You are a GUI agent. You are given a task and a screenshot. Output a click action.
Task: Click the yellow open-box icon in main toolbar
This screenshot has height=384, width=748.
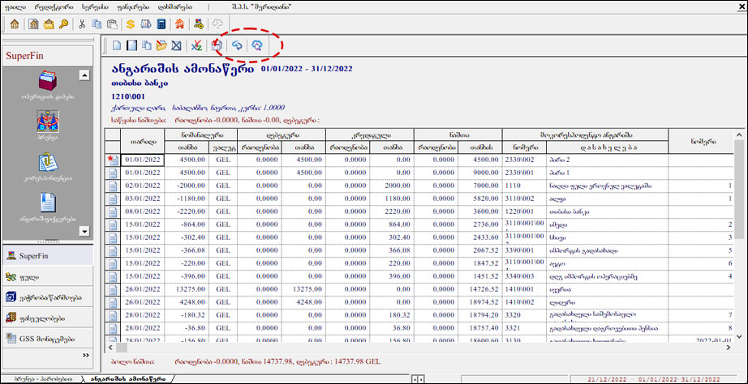[49, 23]
